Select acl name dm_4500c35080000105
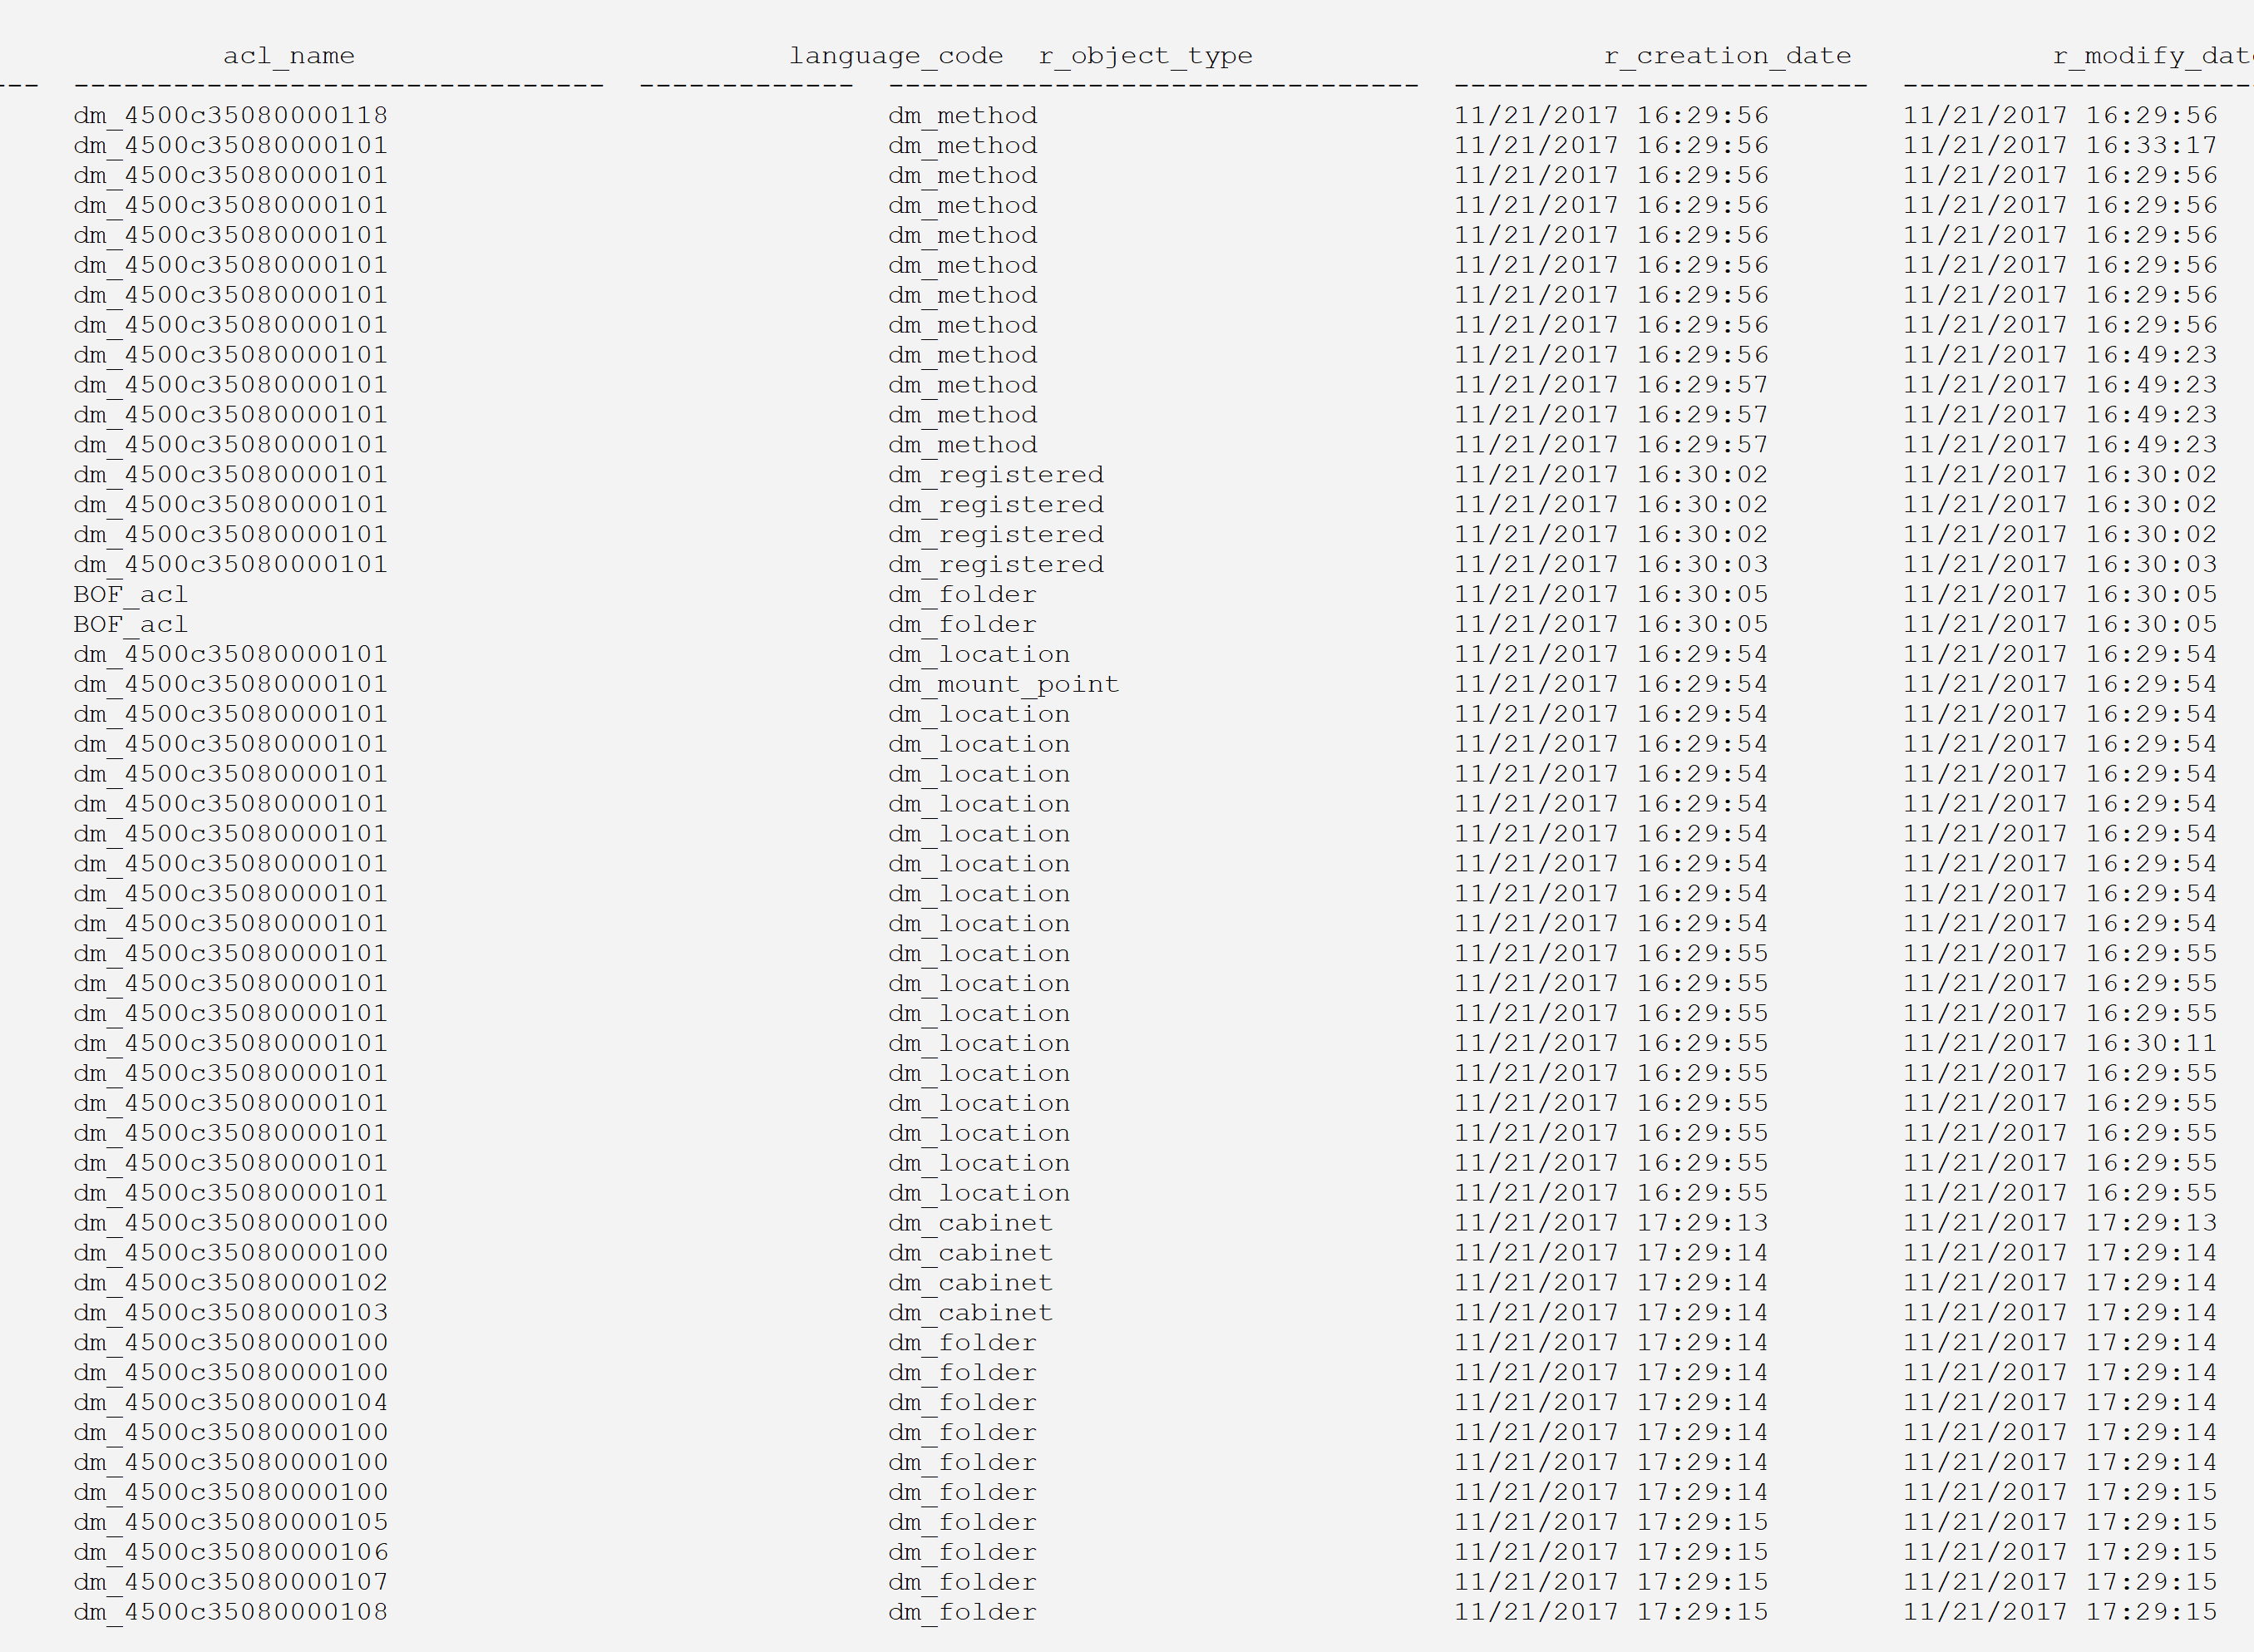The width and height of the screenshot is (2254, 1652). pos(231,1523)
